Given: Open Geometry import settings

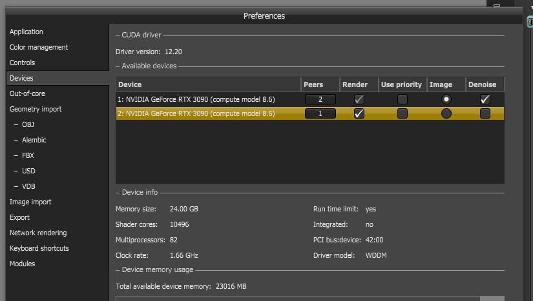Looking at the screenshot, I should 36,109.
